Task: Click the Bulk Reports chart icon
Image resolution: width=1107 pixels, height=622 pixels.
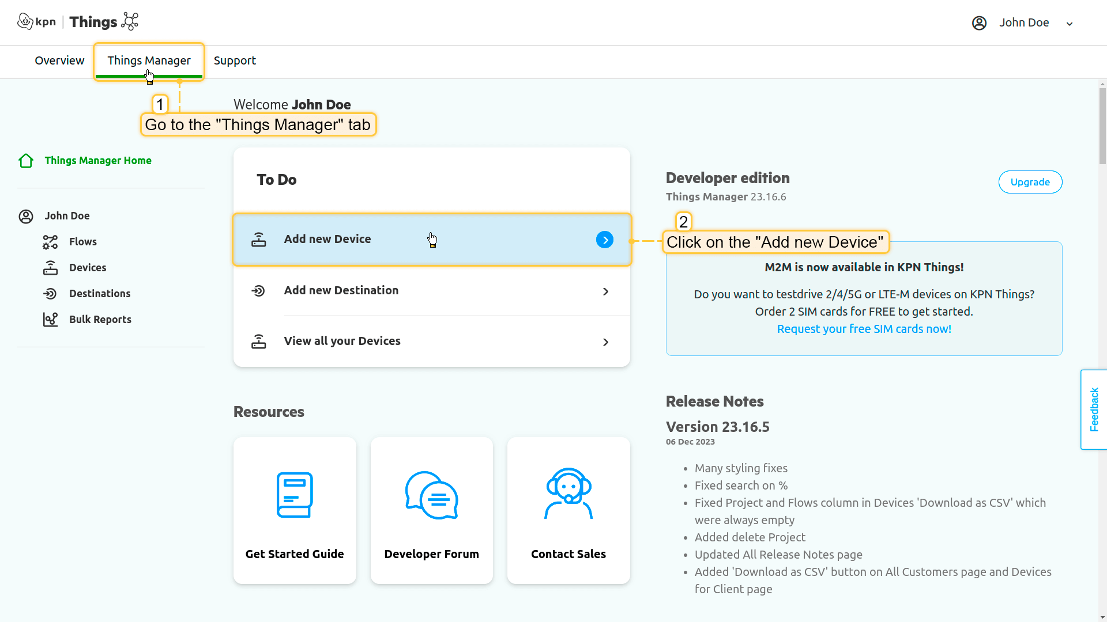Action: coord(50,320)
